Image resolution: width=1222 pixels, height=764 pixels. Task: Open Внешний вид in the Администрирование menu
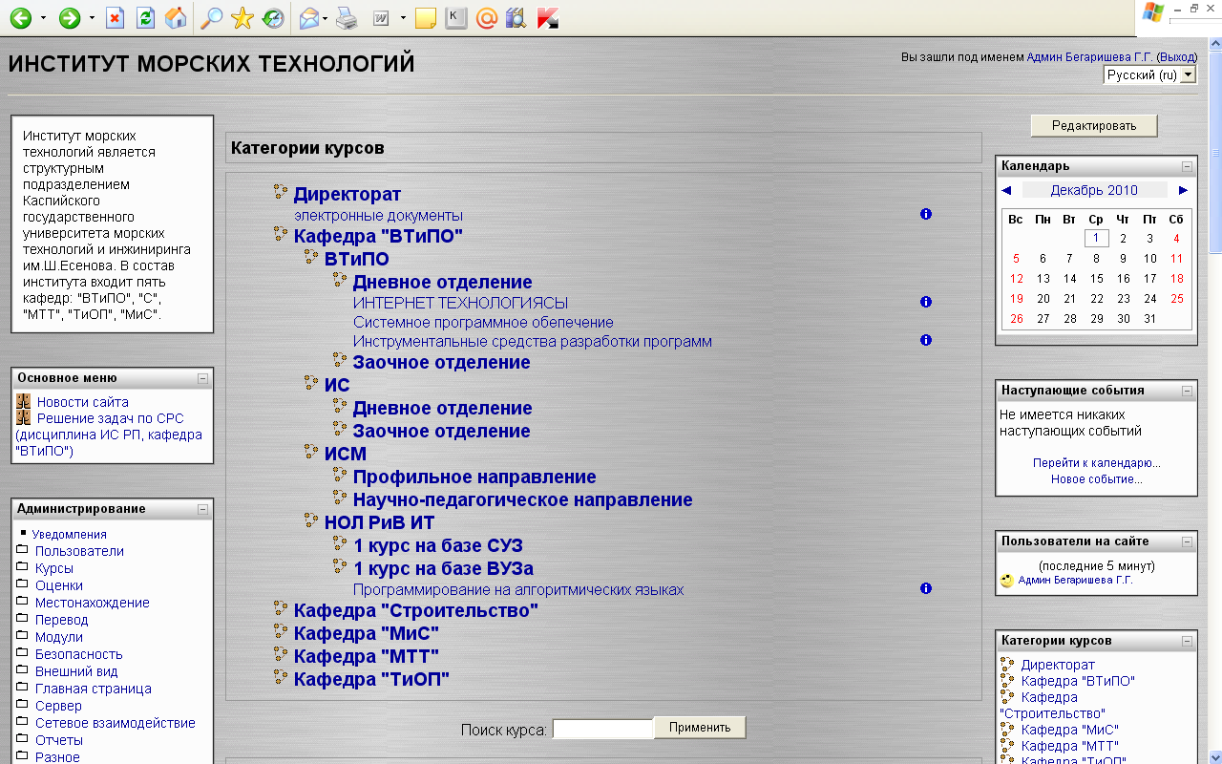click(76, 671)
